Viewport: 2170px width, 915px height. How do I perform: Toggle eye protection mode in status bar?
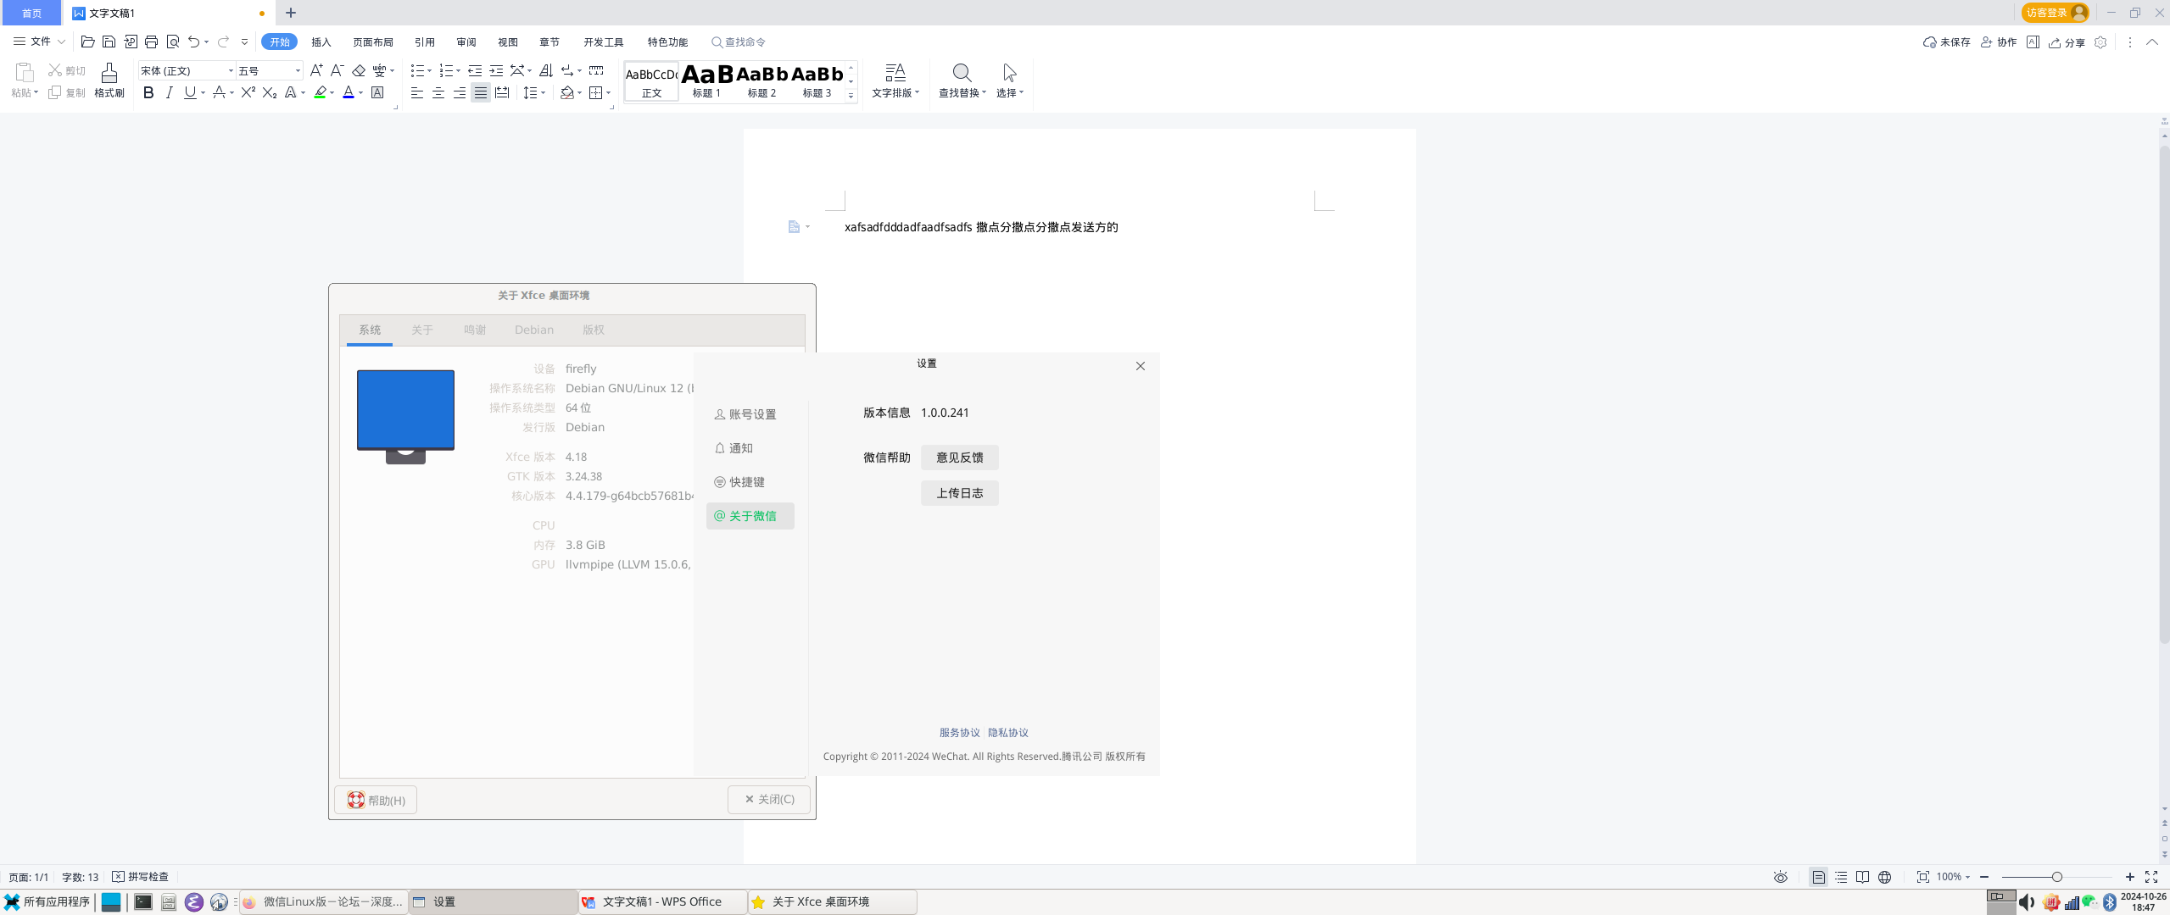coord(1781,877)
